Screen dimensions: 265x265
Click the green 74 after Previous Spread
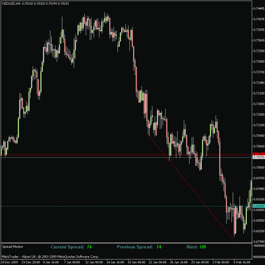159,247
